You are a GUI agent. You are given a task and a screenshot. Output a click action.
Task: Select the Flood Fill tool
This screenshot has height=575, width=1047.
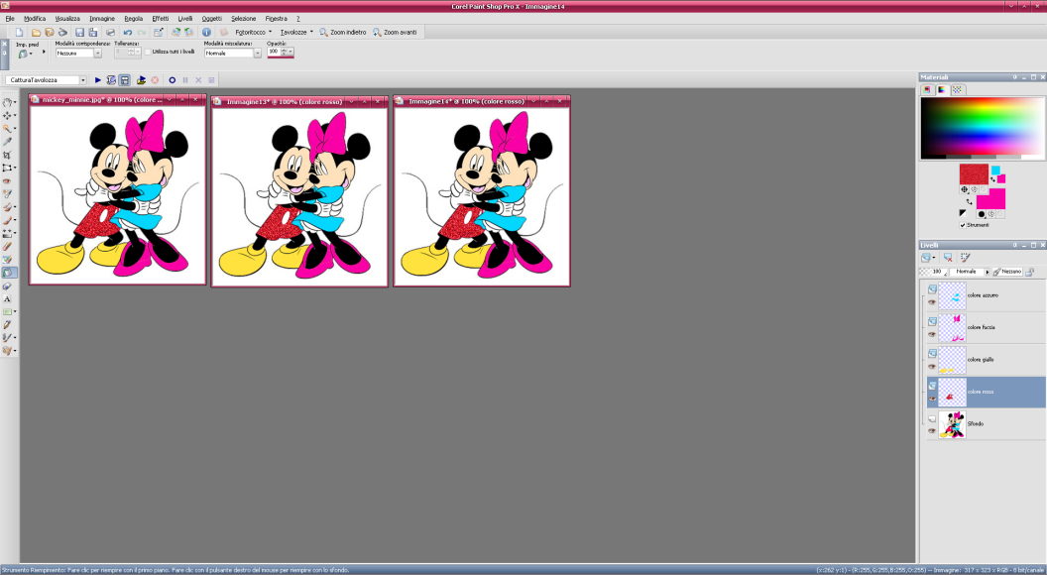(9, 273)
